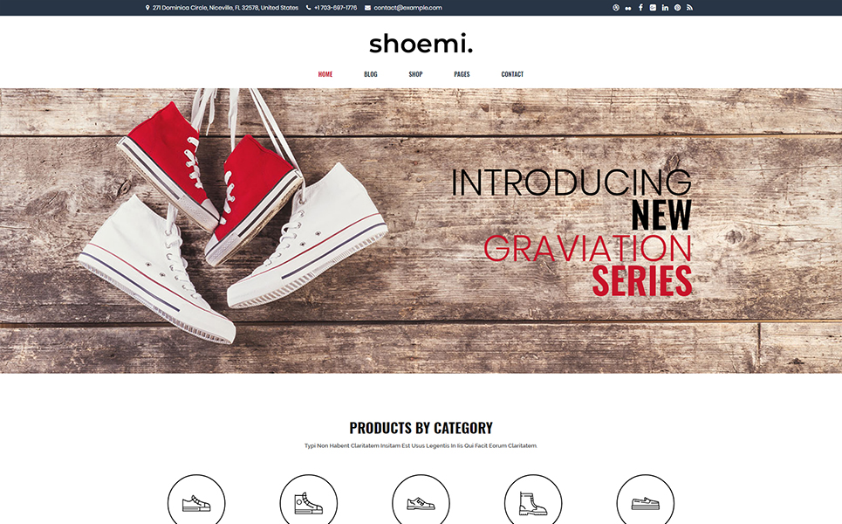Viewport: 842px width, 524px height.
Task: Choose the boot category icon
Action: coord(533,500)
